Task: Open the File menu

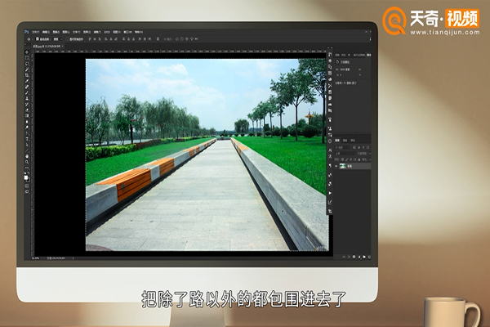Action: coord(36,32)
